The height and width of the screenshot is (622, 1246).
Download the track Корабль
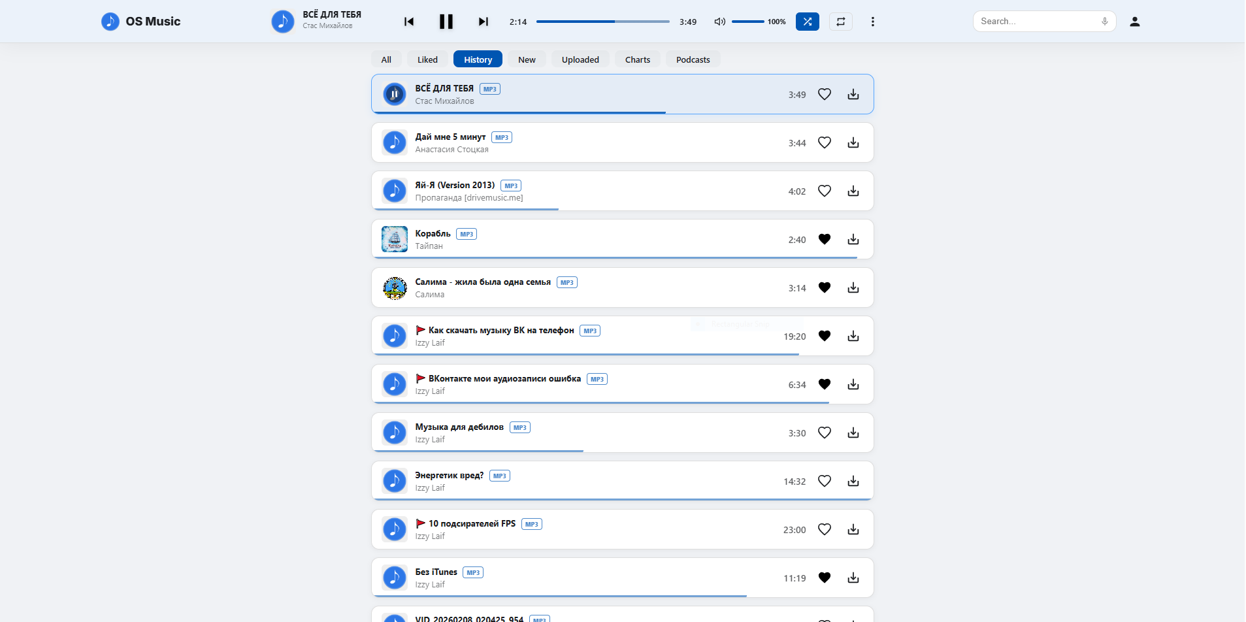pyautogui.click(x=853, y=239)
